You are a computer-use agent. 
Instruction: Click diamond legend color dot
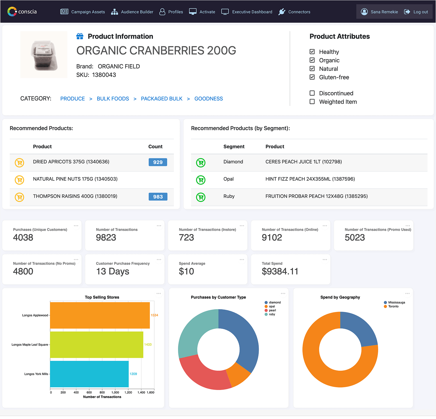266,303
